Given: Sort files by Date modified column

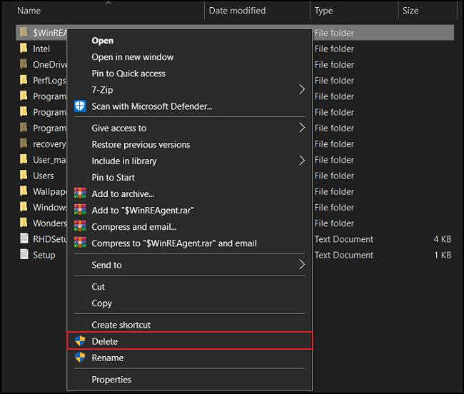Looking at the screenshot, I should pos(237,11).
